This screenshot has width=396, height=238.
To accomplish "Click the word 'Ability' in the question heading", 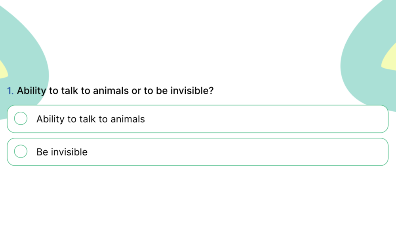I will [32, 91].
